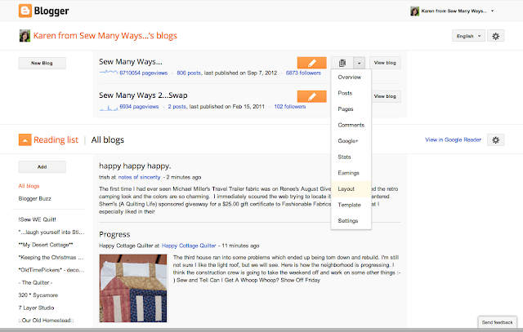Open the reading list gear settings
Image resolution: width=523 pixels, height=332 pixels.
(x=496, y=139)
